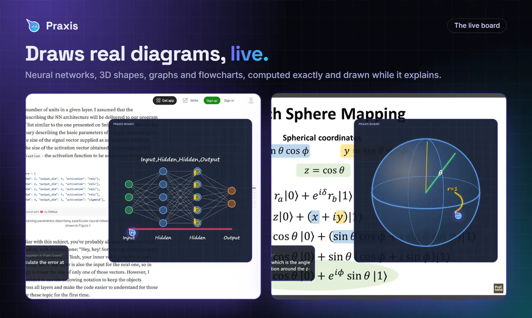Click the Write pencil icon in left screenshot

pyautogui.click(x=186, y=100)
